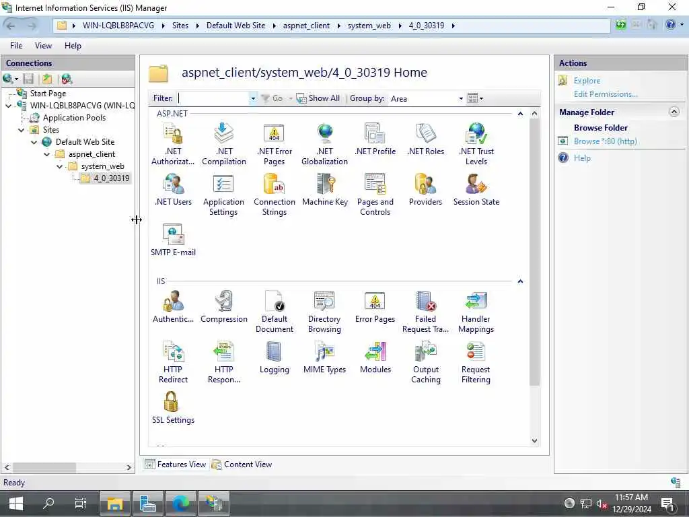689x517 pixels.
Task: Open the View menu
Action: (x=43, y=46)
